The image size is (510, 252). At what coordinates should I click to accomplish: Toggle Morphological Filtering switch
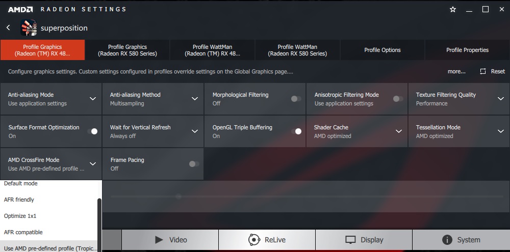296,99
